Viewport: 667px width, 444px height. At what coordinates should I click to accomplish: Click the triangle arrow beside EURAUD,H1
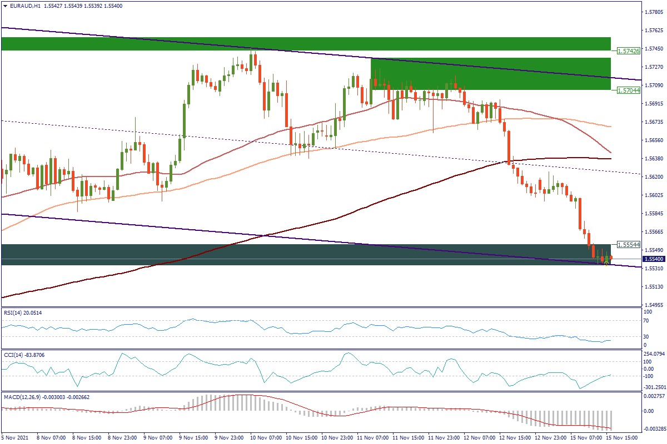pos(5,6)
